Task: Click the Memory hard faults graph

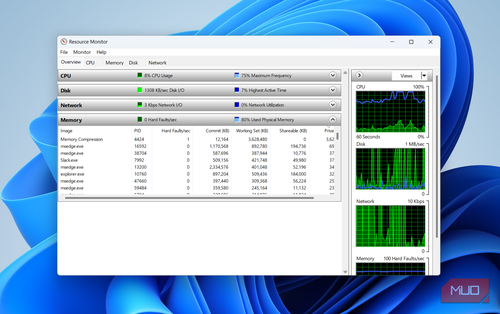Action: (x=390, y=269)
